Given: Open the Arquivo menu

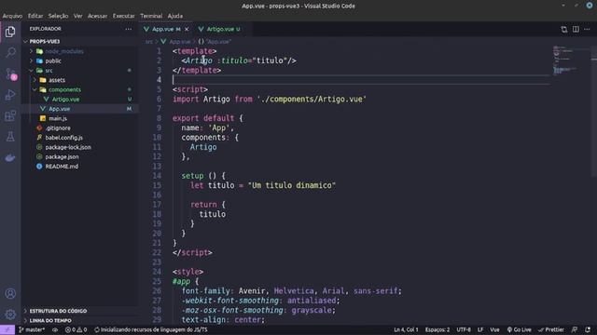Looking at the screenshot, I should 12,16.
